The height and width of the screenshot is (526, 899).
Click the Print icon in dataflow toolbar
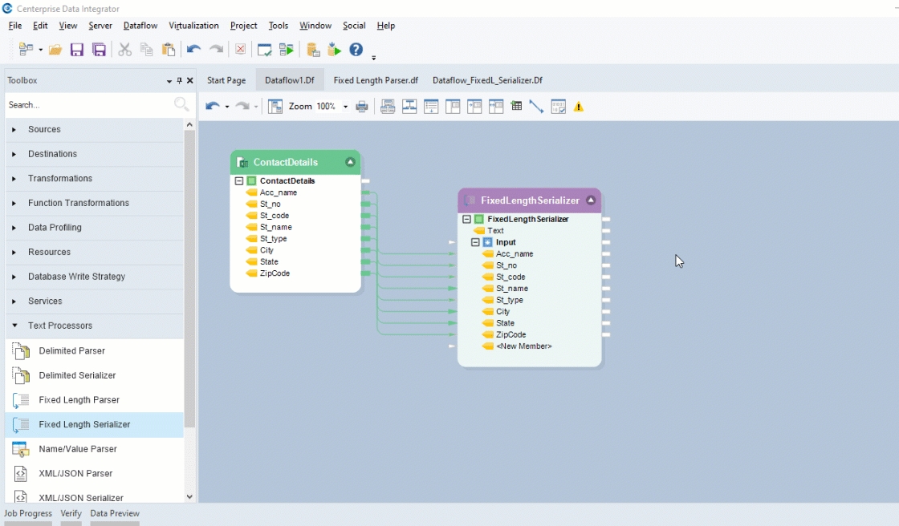[362, 107]
